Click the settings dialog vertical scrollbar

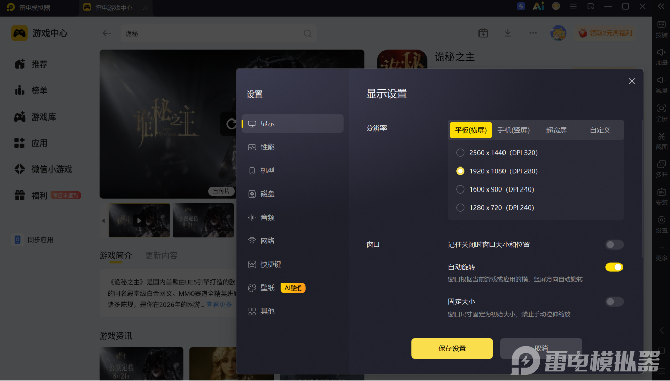[x=642, y=189]
